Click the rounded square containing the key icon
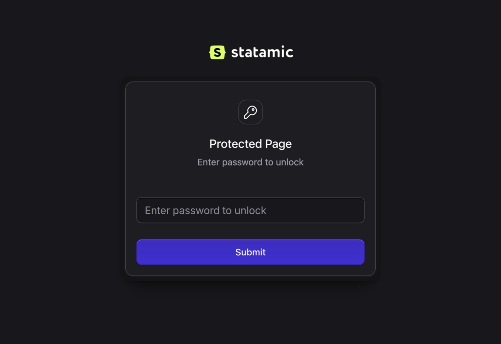The image size is (501, 344). click(250, 112)
